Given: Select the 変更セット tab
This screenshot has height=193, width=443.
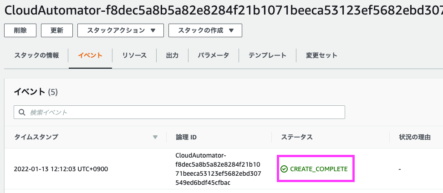Looking at the screenshot, I should (x=321, y=55).
